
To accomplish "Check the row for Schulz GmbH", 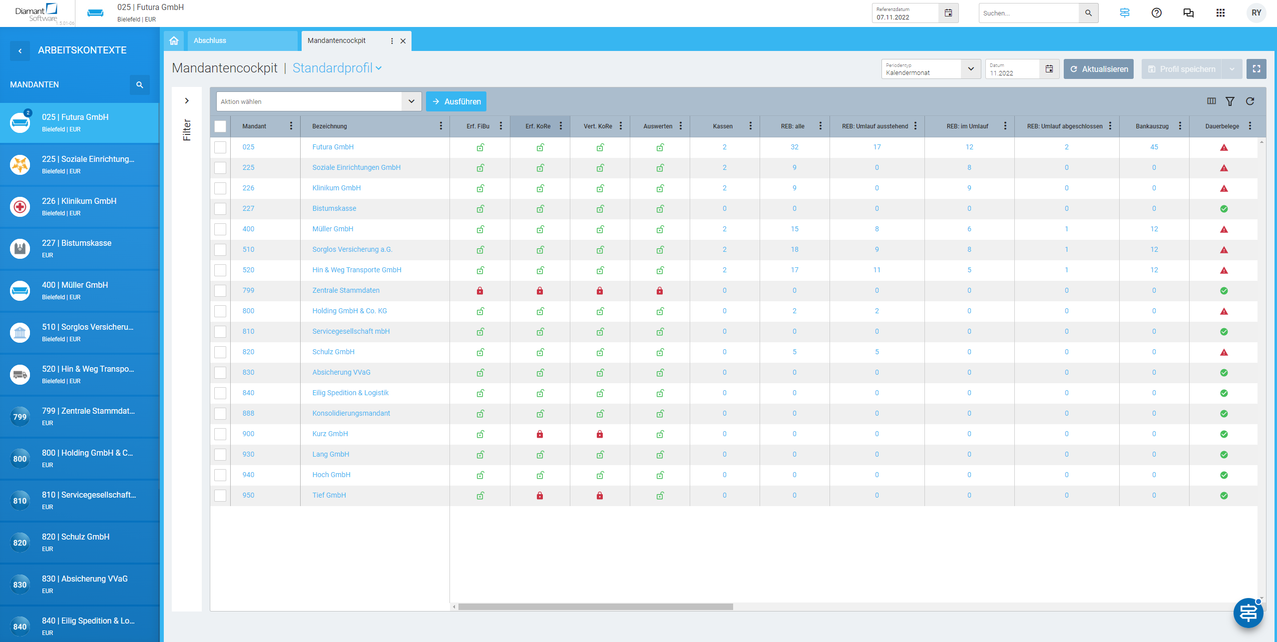I will coord(220,352).
